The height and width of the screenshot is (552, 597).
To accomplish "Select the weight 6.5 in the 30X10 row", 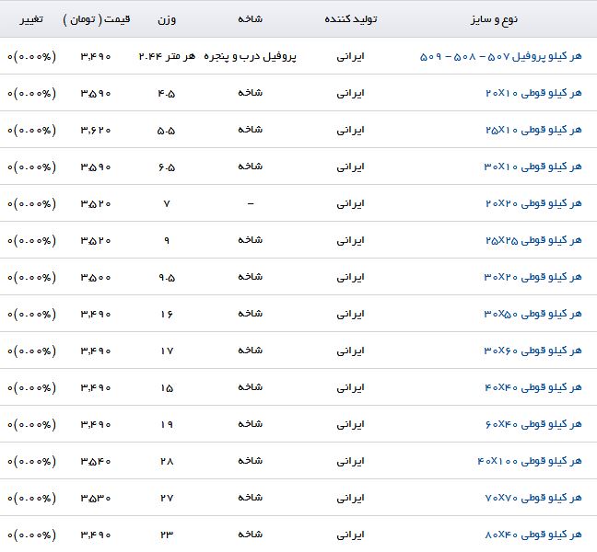I will pos(167,167).
